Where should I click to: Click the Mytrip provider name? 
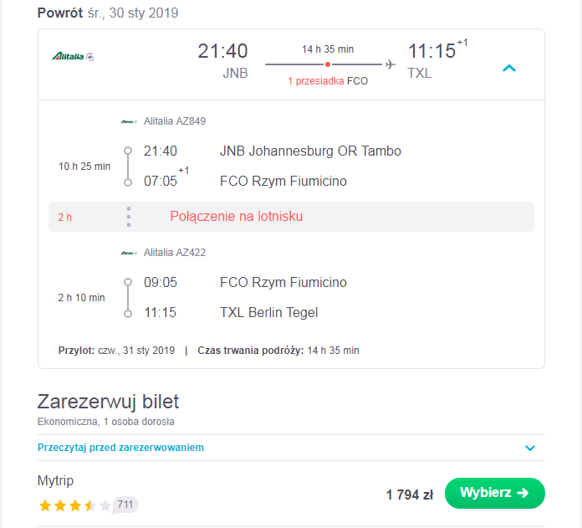[56, 480]
